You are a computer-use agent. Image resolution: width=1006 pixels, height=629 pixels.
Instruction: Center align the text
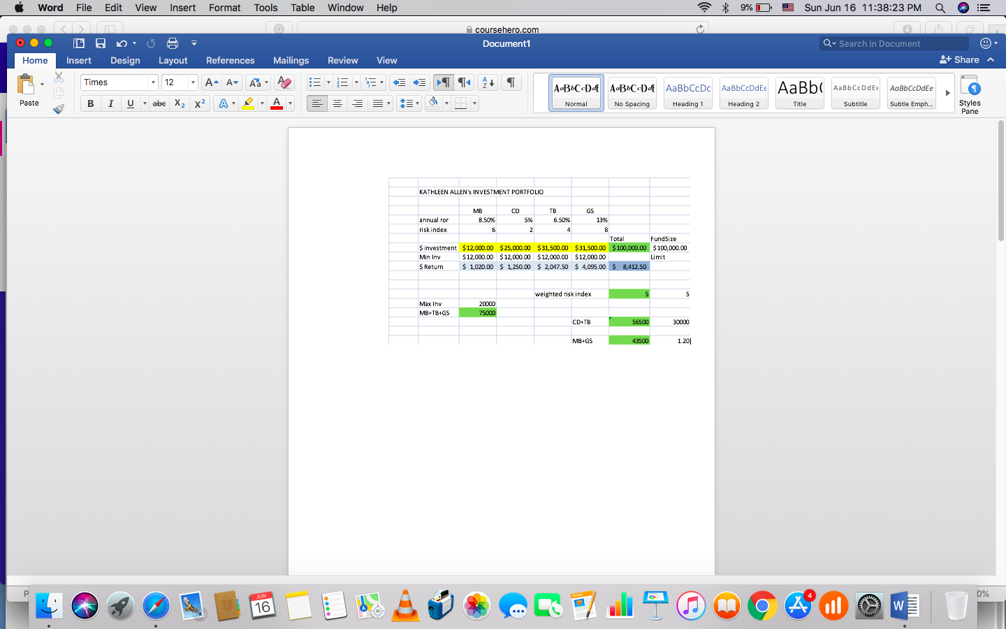337,103
